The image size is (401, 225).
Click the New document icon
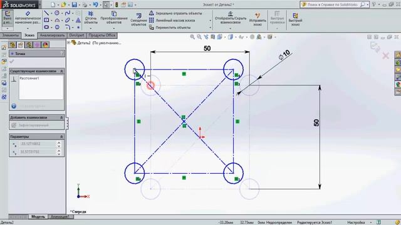(53, 4)
